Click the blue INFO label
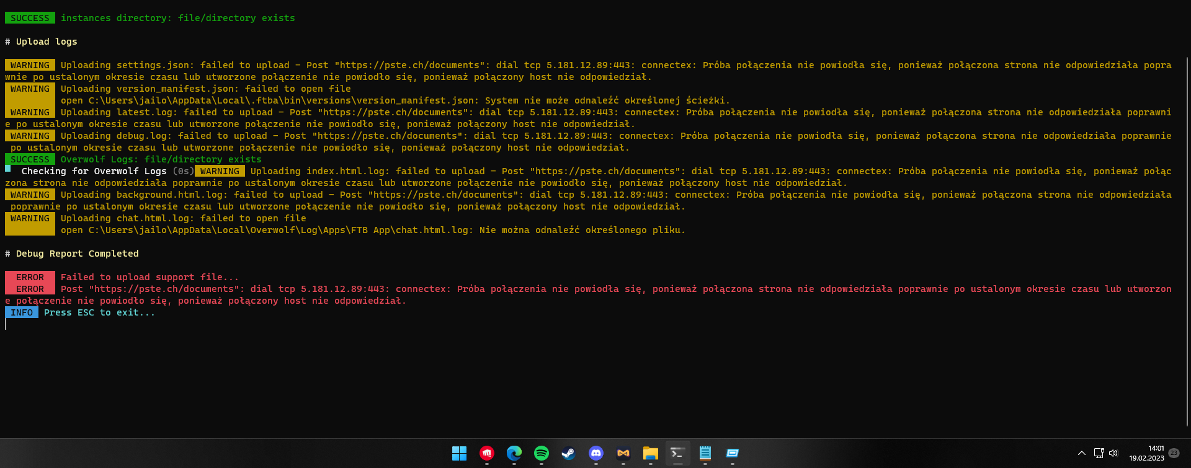Viewport: 1191px width, 468px height. coord(22,312)
